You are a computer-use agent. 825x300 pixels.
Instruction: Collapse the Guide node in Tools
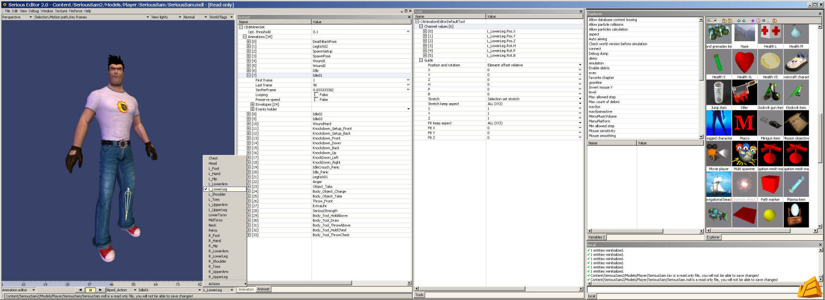click(421, 60)
